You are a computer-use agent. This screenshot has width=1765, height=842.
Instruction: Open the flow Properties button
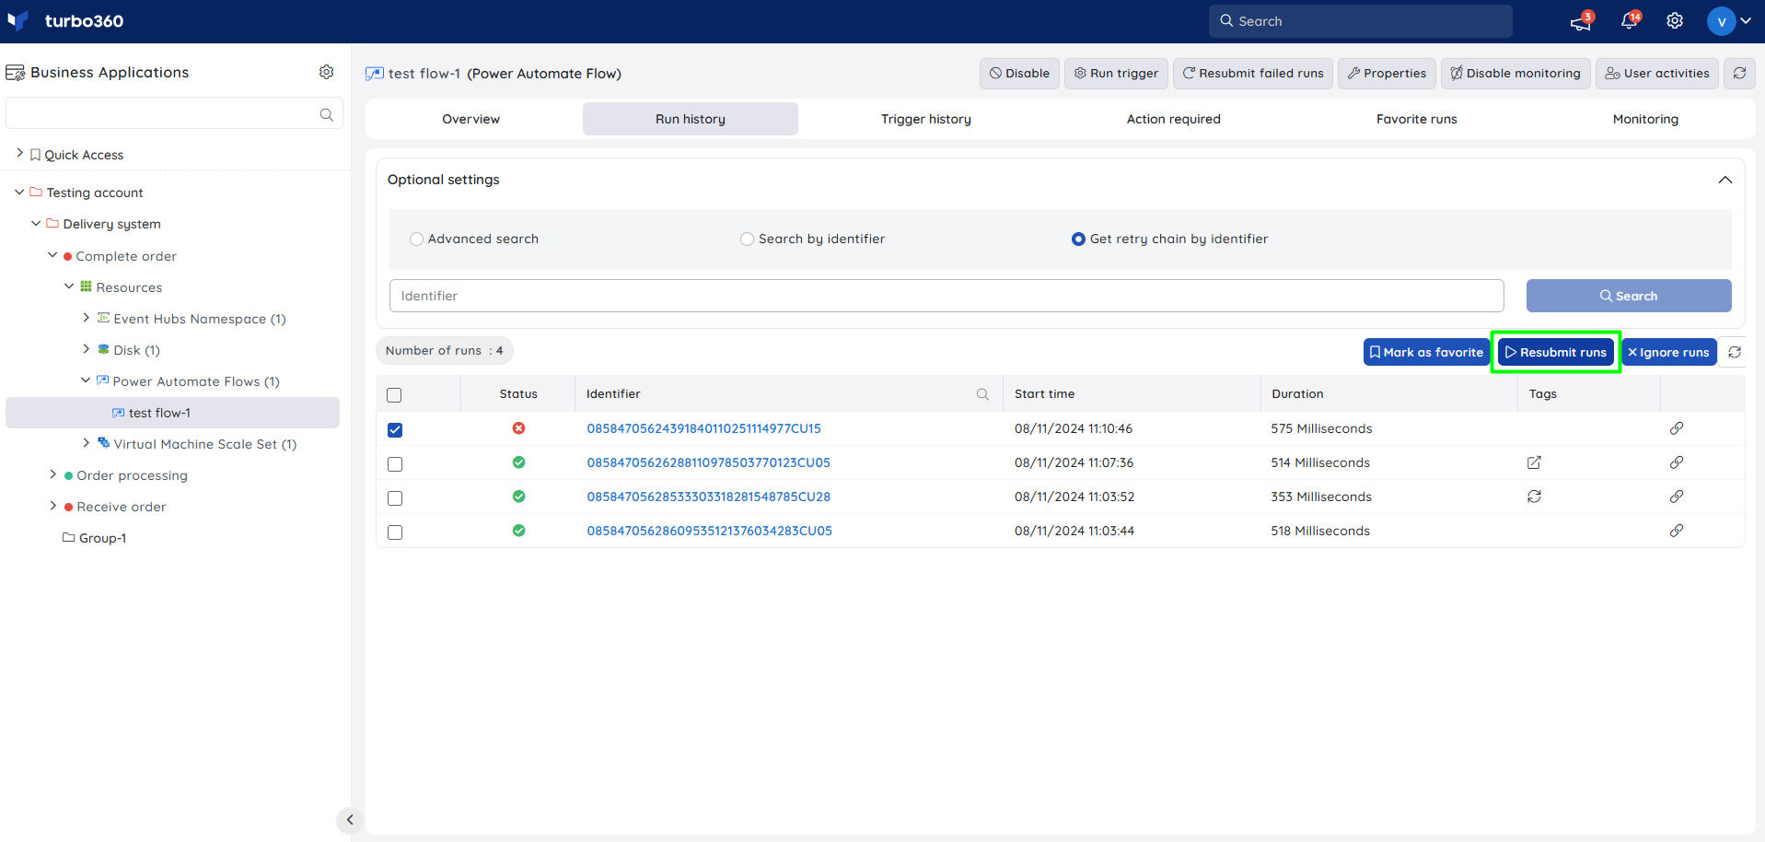1387,74
